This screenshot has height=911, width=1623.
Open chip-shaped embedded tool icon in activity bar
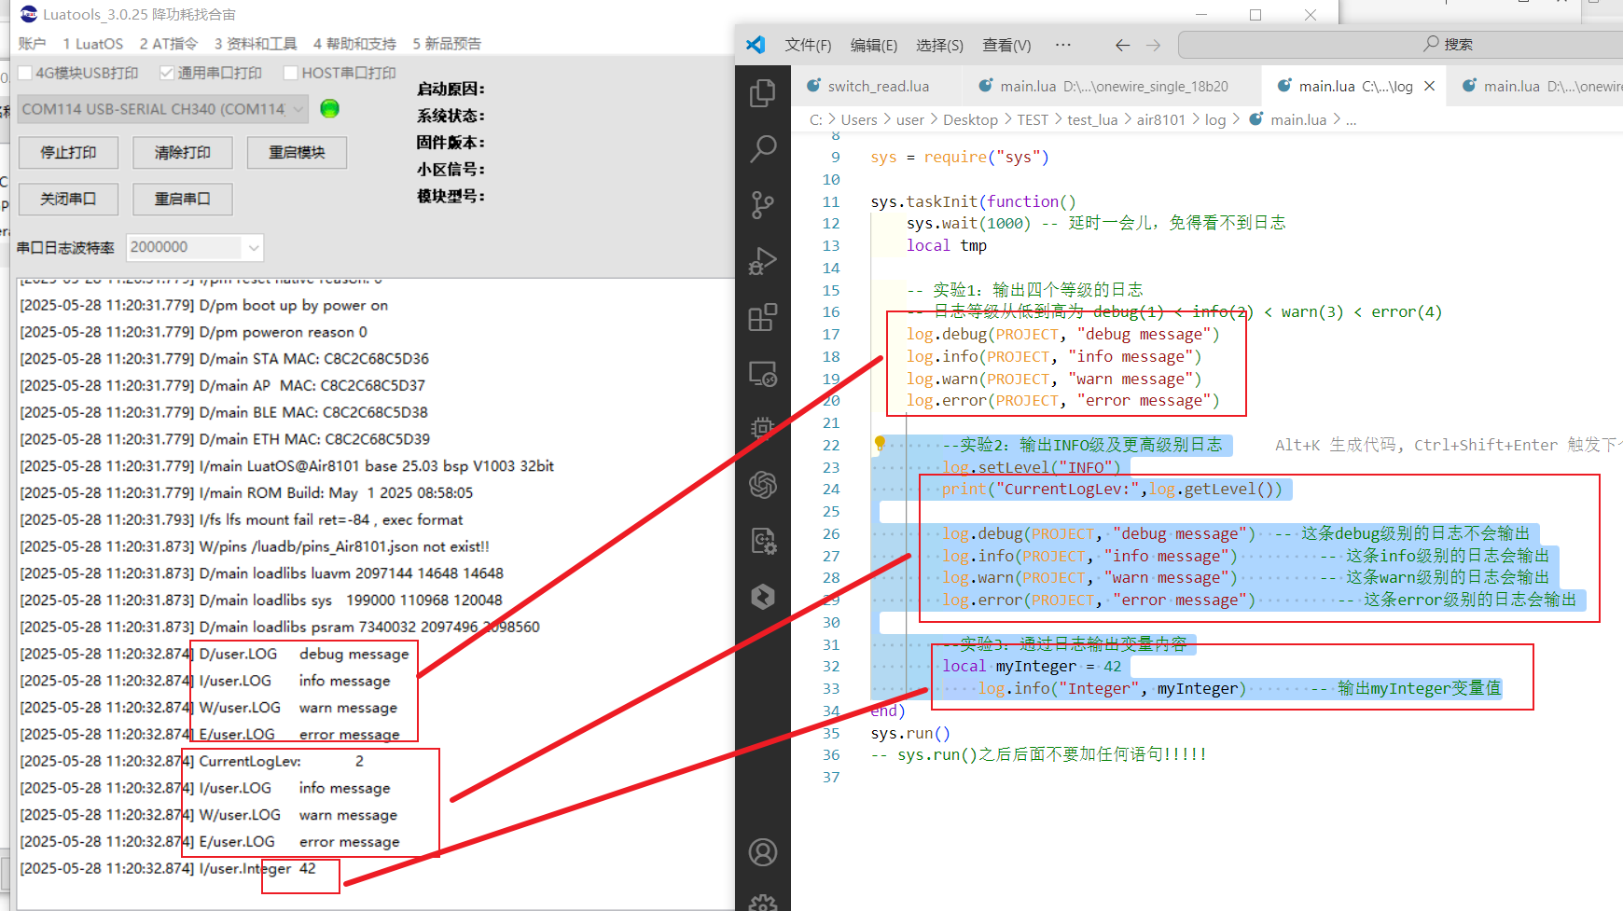(763, 428)
